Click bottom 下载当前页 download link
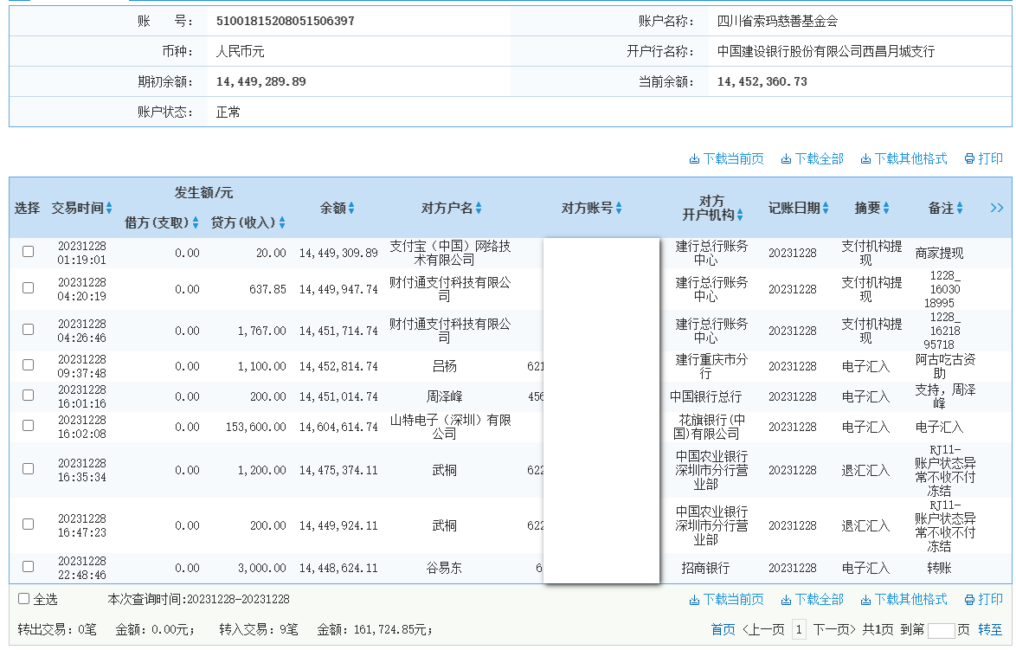 pyautogui.click(x=726, y=600)
